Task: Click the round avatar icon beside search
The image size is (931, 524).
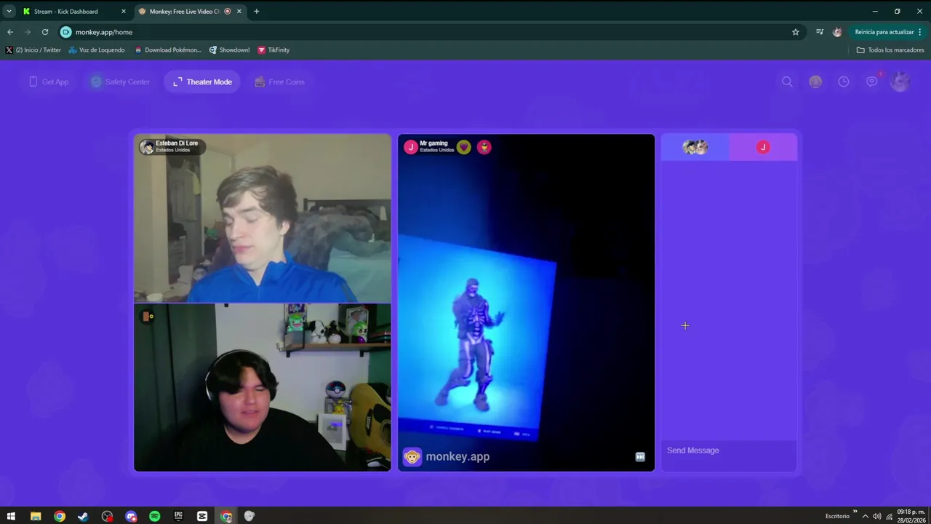Action: coord(815,82)
